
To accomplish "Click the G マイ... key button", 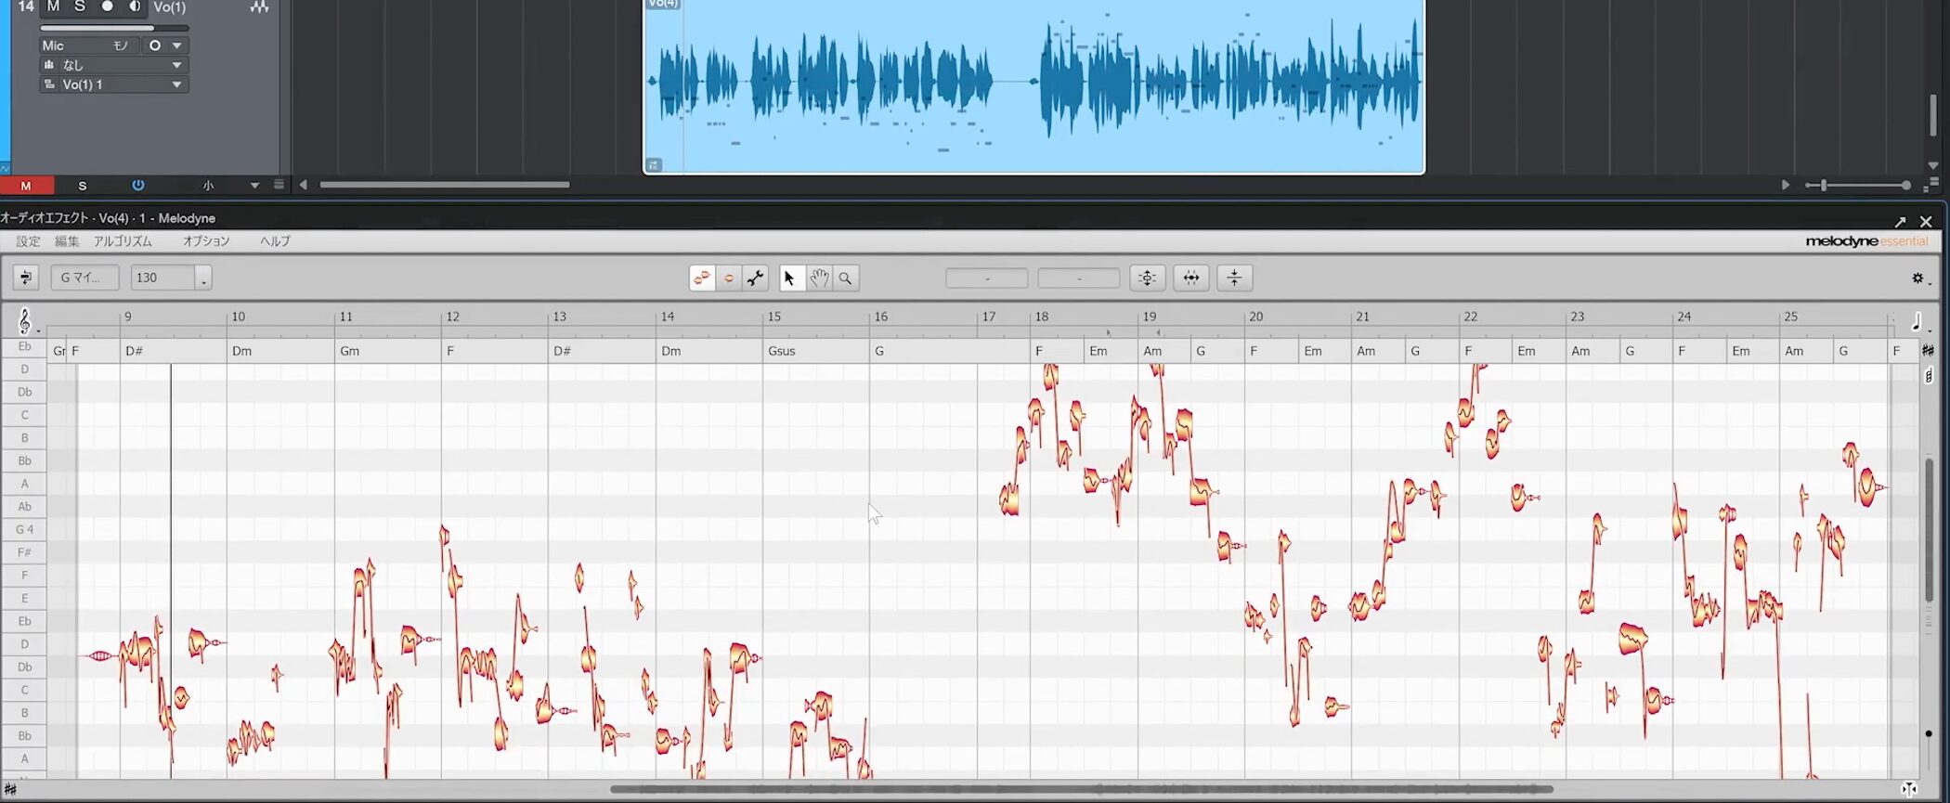I will tap(84, 278).
